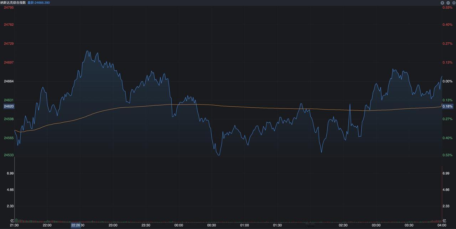Click the red 0.40% percent label
The width and height of the screenshot is (456, 229).
click(447, 25)
